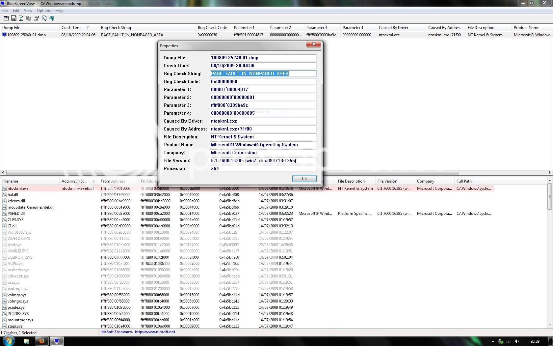The width and height of the screenshot is (553, 346).
Task: Click the Exit door toolbar icon
Action: tap(51, 18)
